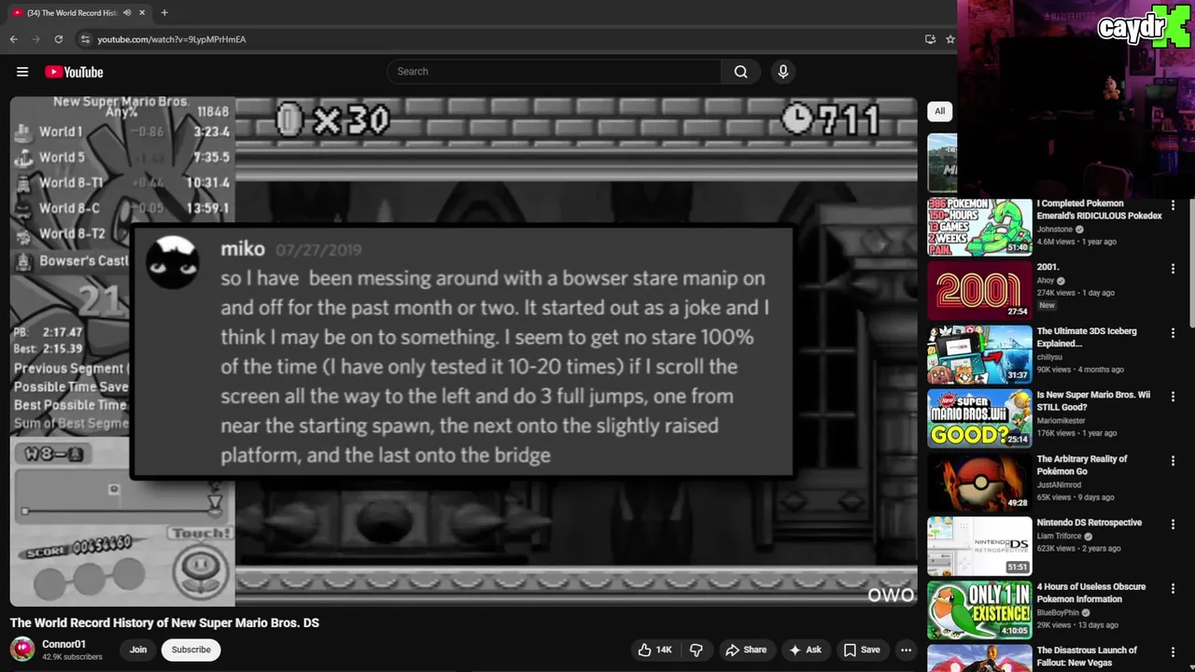The width and height of the screenshot is (1195, 672).
Task: Click the Ask button
Action: point(805,650)
